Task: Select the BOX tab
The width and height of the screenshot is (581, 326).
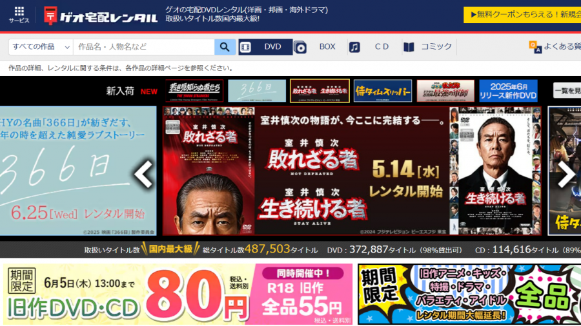Action: (x=320, y=47)
